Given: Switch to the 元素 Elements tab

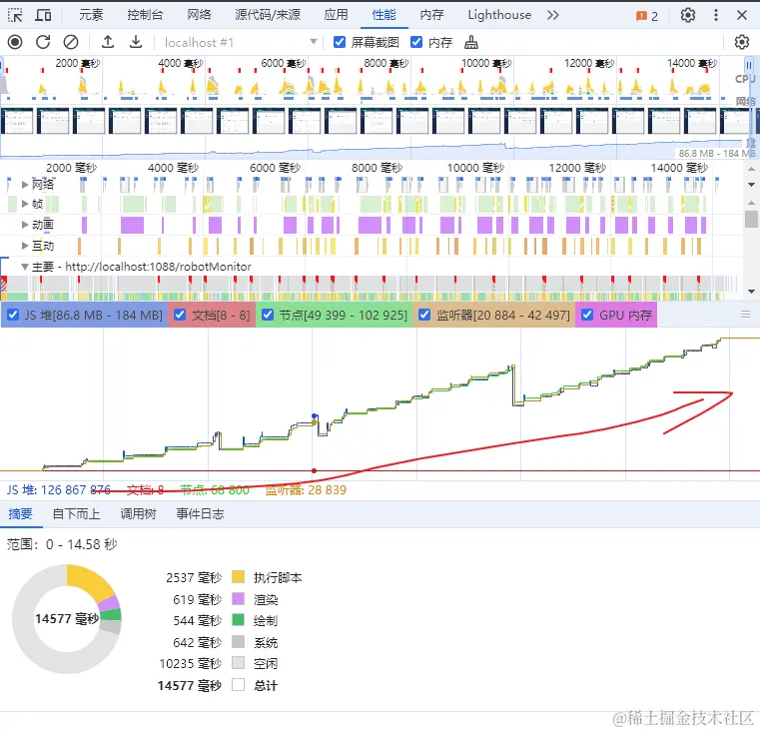Looking at the screenshot, I should coord(91,15).
